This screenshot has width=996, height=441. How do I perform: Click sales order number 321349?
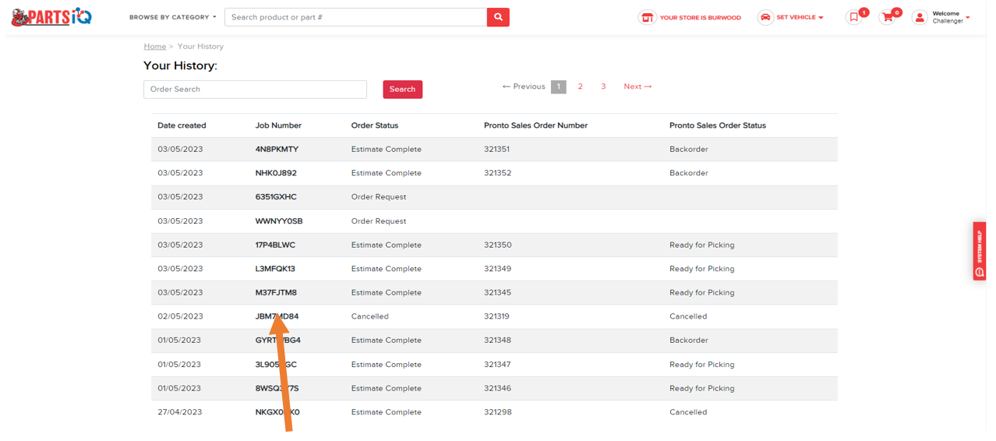tap(498, 269)
